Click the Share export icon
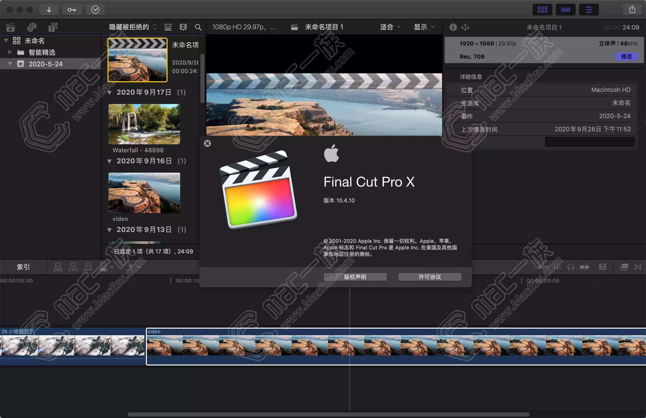This screenshot has height=418, width=646. point(632,10)
